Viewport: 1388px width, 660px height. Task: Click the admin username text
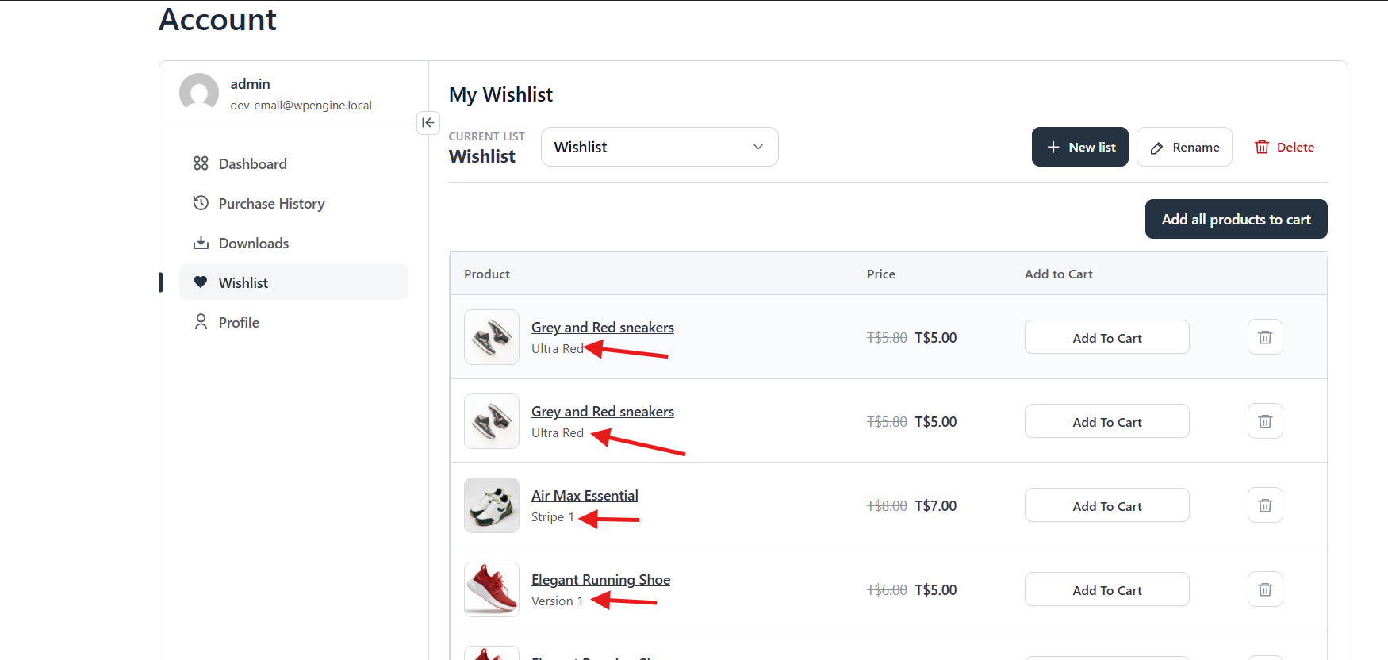point(250,84)
